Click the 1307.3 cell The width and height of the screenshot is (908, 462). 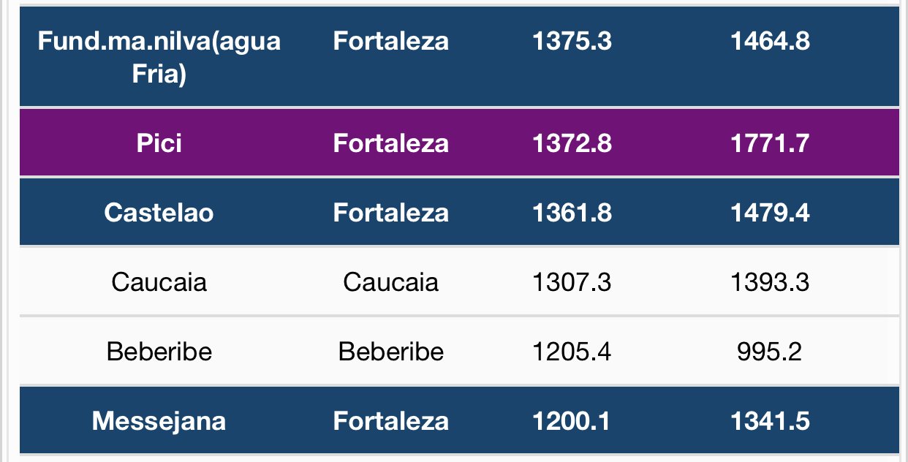572,282
